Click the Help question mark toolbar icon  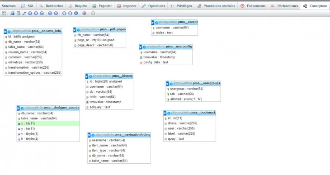pyautogui.click(x=42, y=13)
